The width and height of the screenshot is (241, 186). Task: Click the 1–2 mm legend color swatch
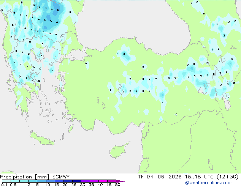point(24,181)
